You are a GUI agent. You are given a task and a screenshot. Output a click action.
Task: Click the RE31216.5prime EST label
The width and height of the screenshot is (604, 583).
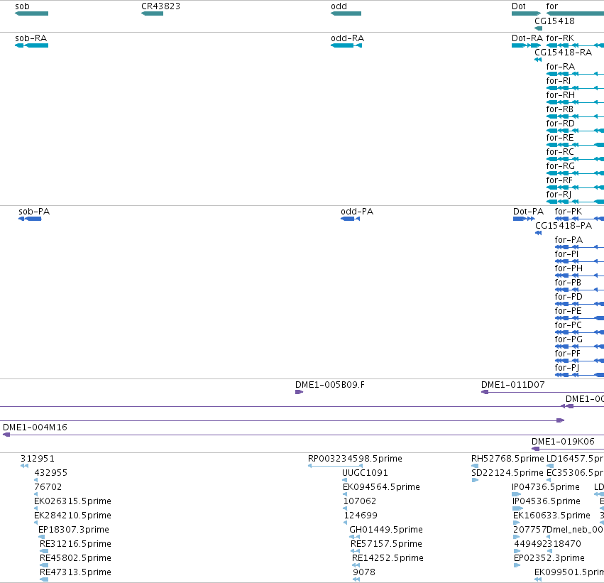[75, 544]
